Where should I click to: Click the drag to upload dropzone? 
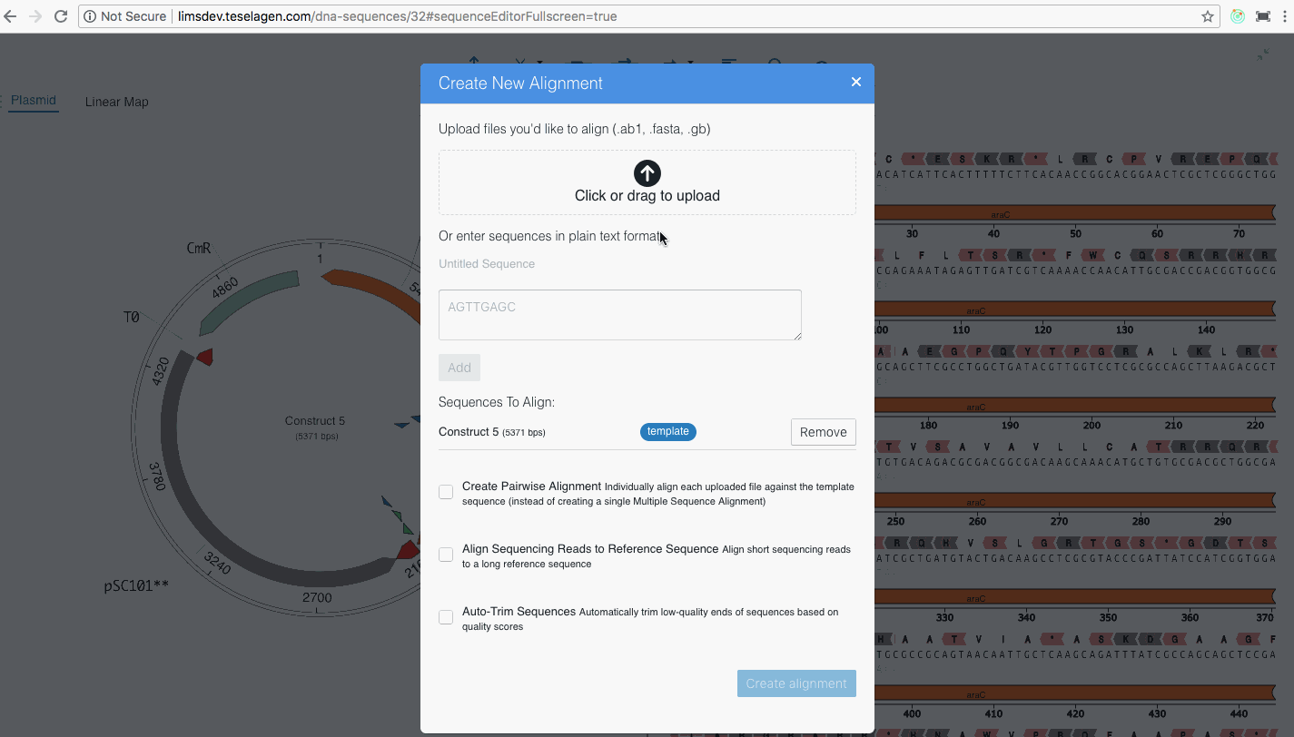tap(647, 182)
